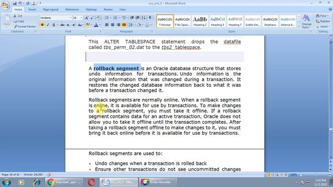Image resolution: width=333 pixels, height=187 pixels.
Task: Apply the Normal style
Action: [x=165, y=21]
